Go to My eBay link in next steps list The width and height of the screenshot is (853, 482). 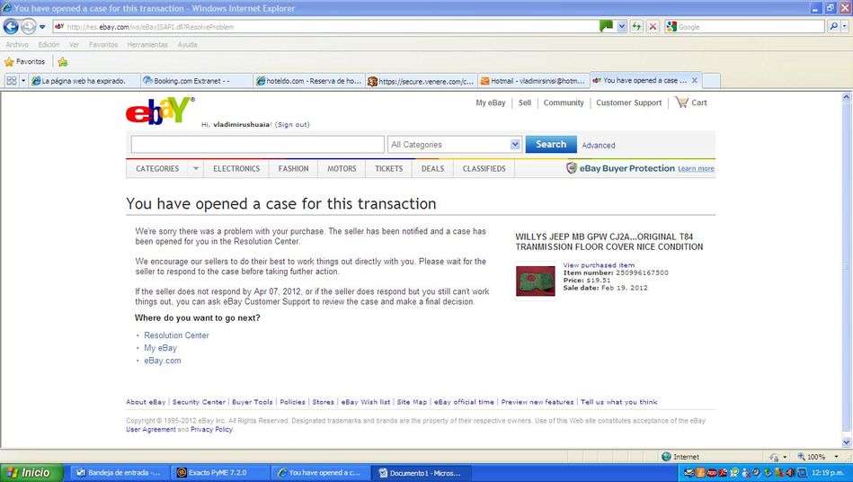coord(161,348)
